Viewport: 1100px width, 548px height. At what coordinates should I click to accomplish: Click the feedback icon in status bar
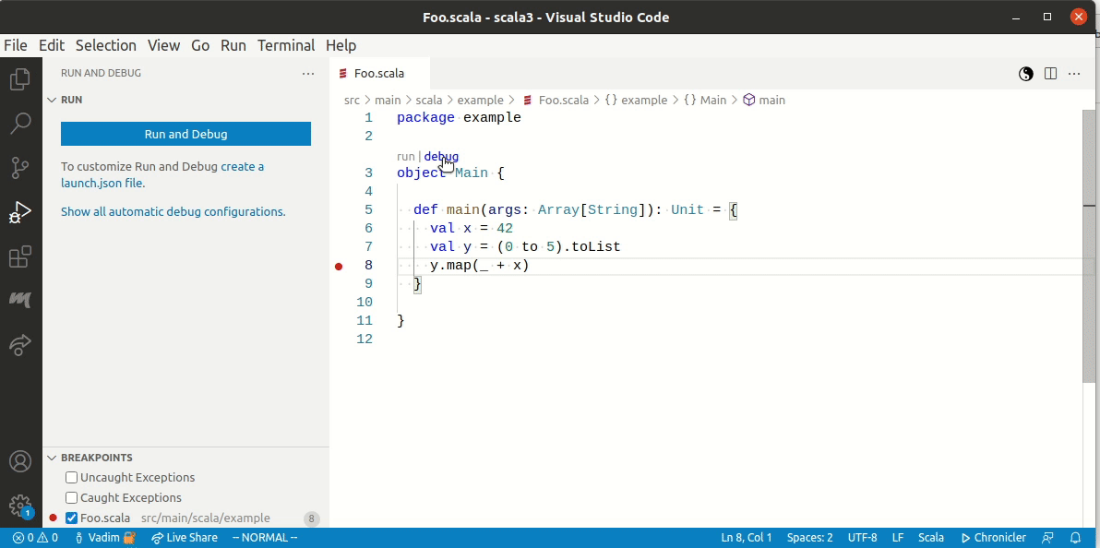click(x=1048, y=538)
